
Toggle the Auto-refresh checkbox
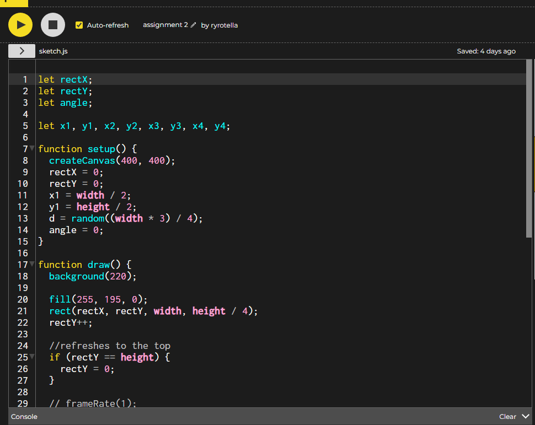tap(79, 25)
